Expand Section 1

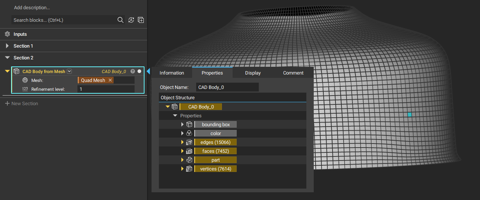click(x=7, y=46)
